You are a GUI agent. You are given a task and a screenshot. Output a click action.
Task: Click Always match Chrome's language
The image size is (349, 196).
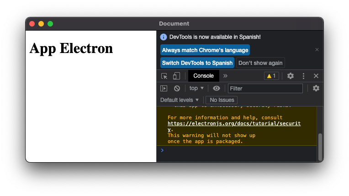click(205, 50)
